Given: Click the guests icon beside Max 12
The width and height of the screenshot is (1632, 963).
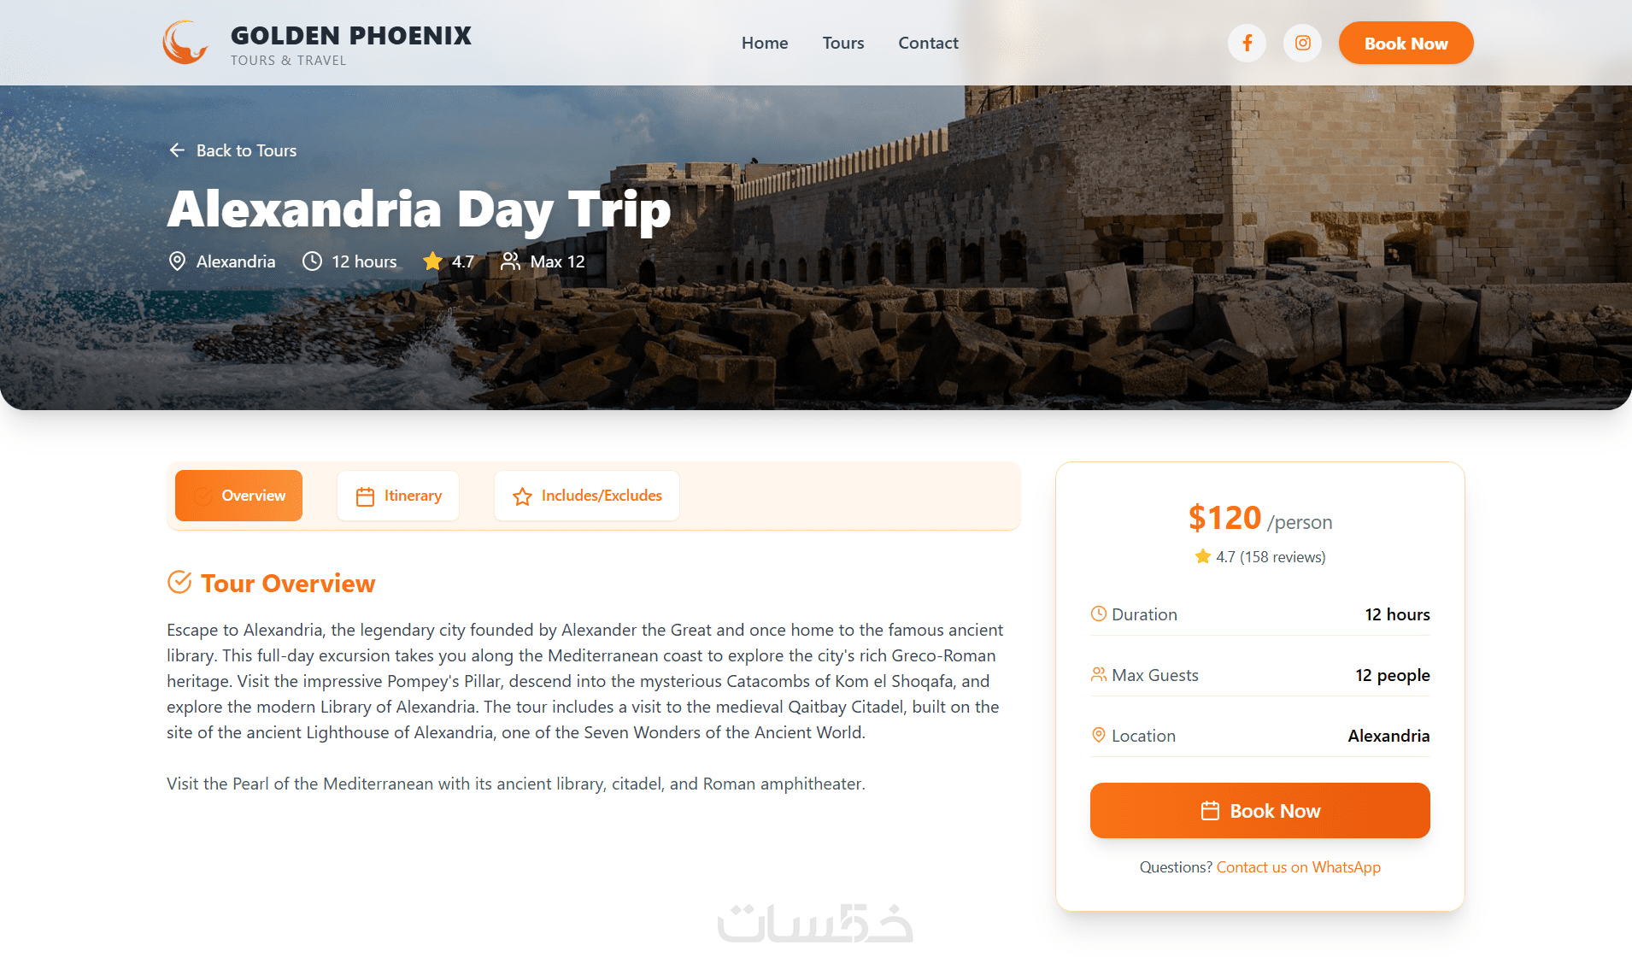Looking at the screenshot, I should [x=510, y=261].
